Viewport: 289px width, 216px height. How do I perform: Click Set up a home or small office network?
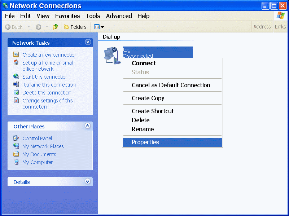[48, 66]
